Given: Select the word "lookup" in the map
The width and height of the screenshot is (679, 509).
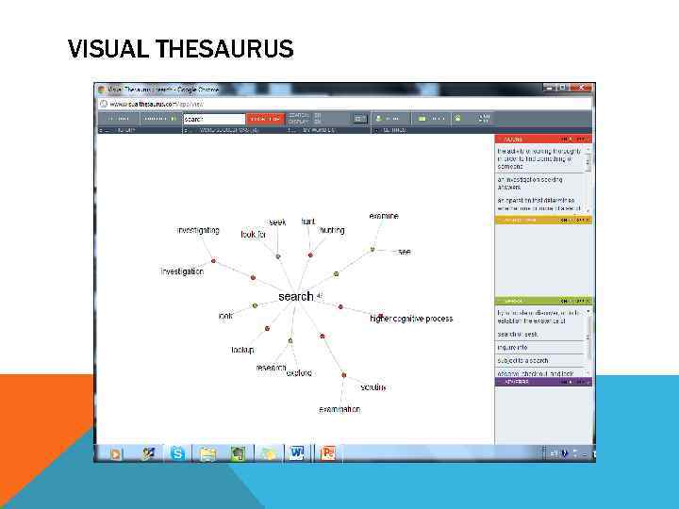Looking at the screenshot, I should pos(242,350).
